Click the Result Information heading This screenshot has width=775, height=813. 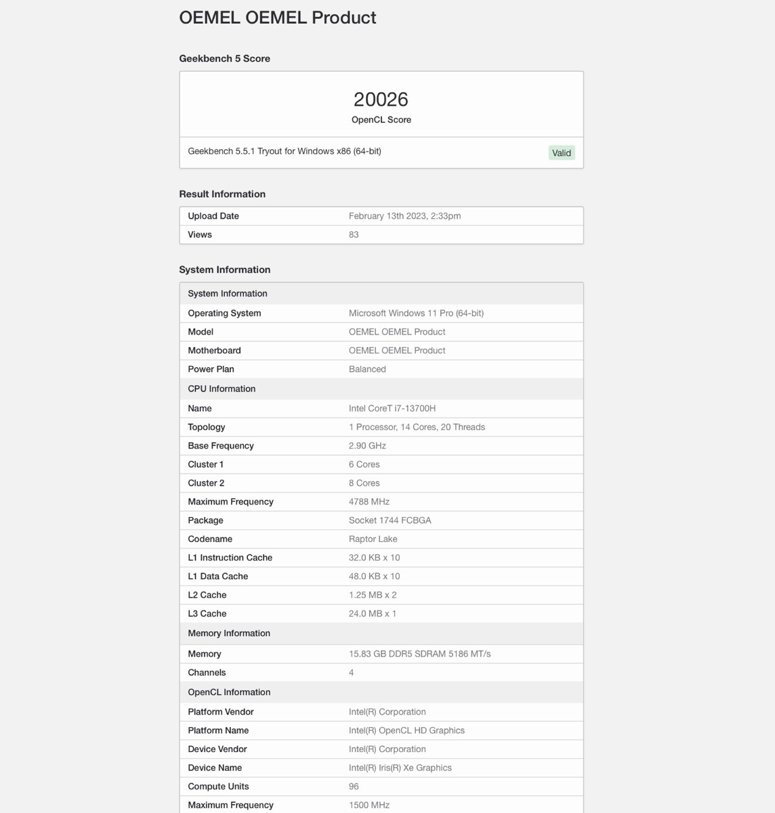click(x=222, y=194)
